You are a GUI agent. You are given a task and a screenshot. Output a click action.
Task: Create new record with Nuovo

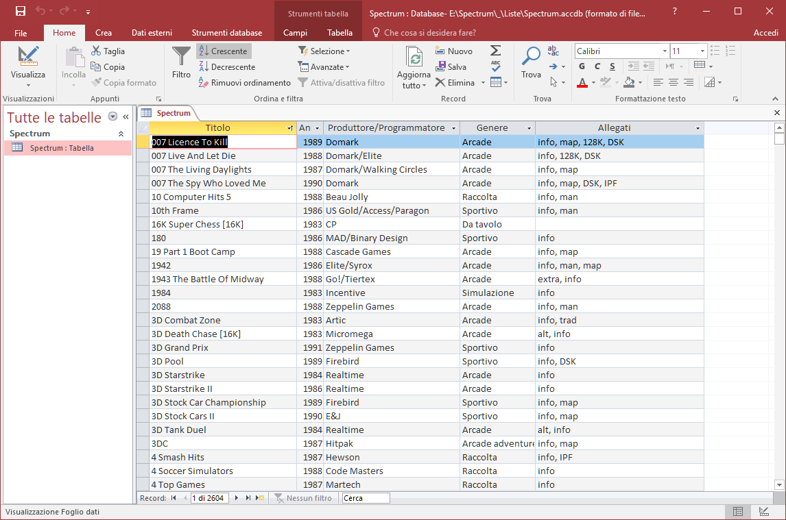[x=454, y=51]
